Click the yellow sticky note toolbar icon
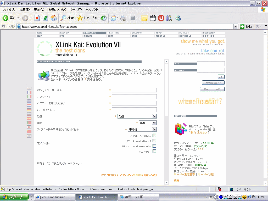Screen dimensions: 268x201 pos(144,18)
